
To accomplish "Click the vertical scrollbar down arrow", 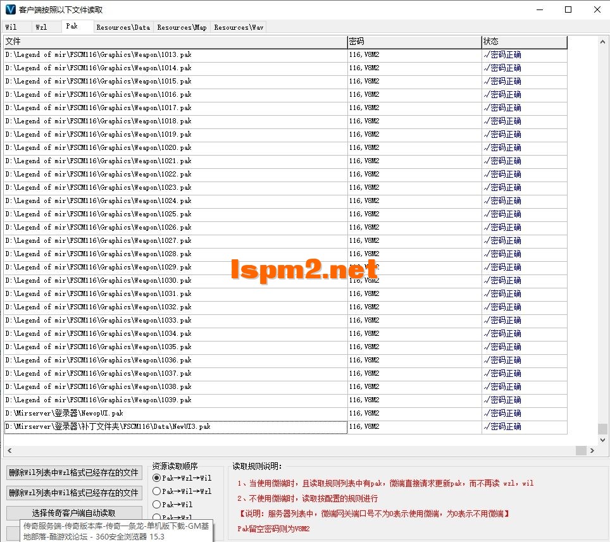I will tap(603, 441).
